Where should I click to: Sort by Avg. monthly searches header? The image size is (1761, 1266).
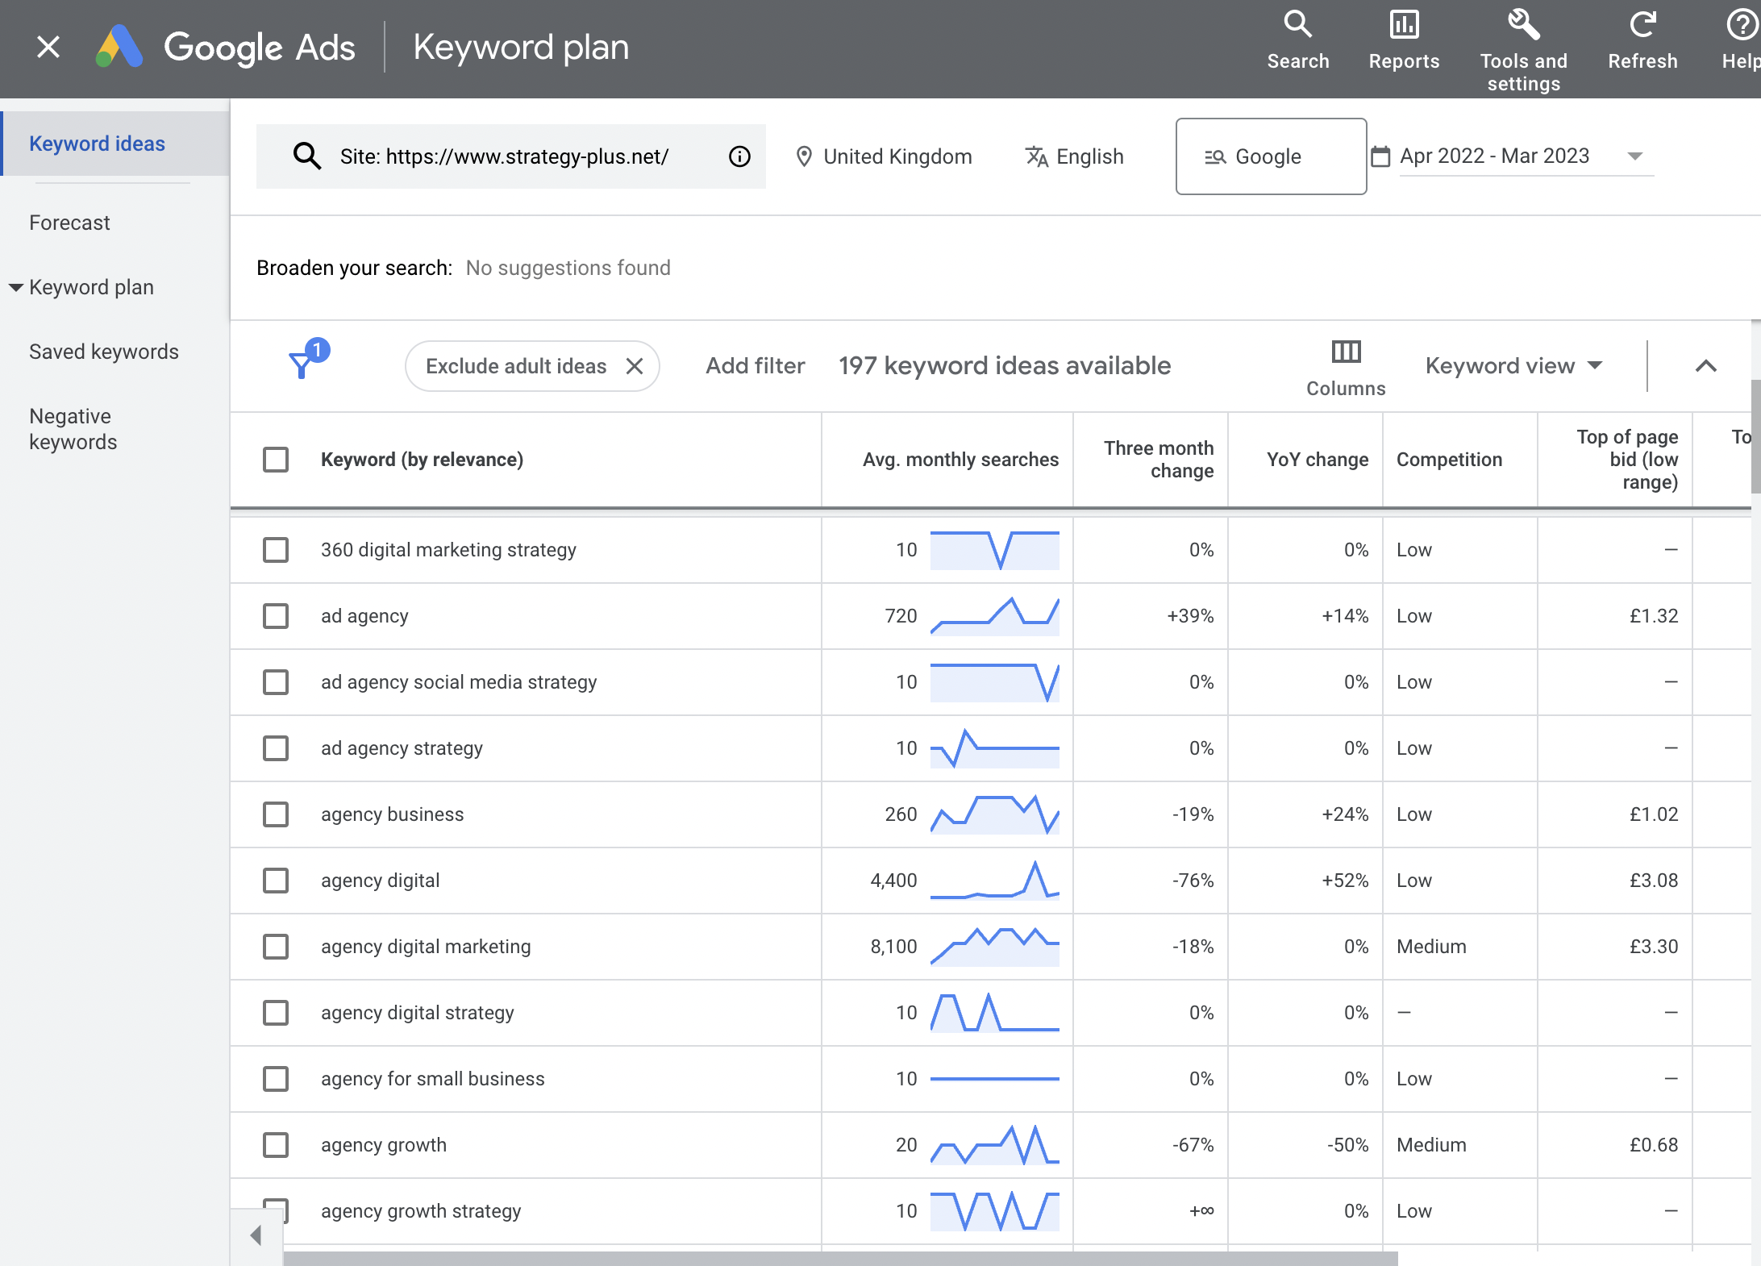pyautogui.click(x=960, y=460)
